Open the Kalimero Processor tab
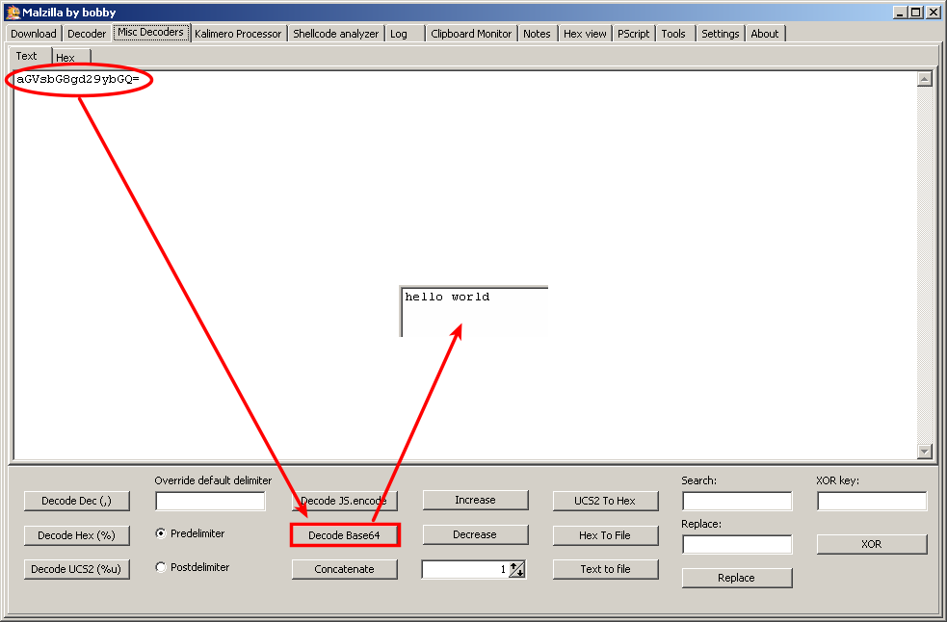947x622 pixels. (238, 34)
